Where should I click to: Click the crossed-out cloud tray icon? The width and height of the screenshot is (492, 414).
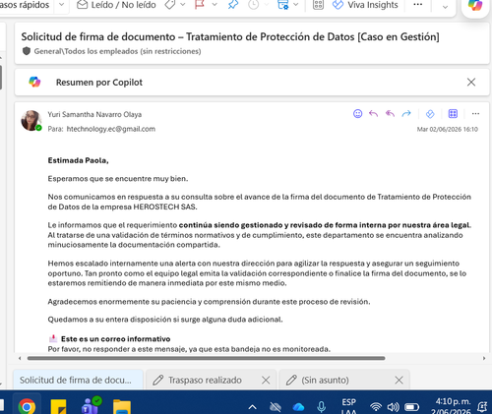276,407
